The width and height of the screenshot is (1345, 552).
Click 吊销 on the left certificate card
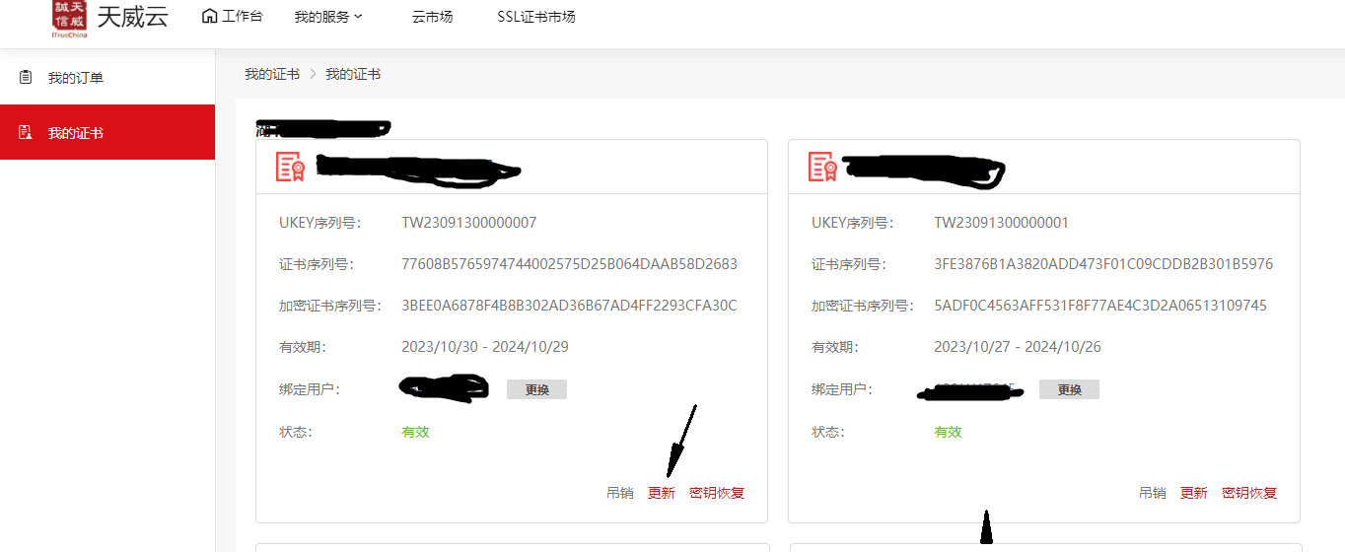point(620,493)
